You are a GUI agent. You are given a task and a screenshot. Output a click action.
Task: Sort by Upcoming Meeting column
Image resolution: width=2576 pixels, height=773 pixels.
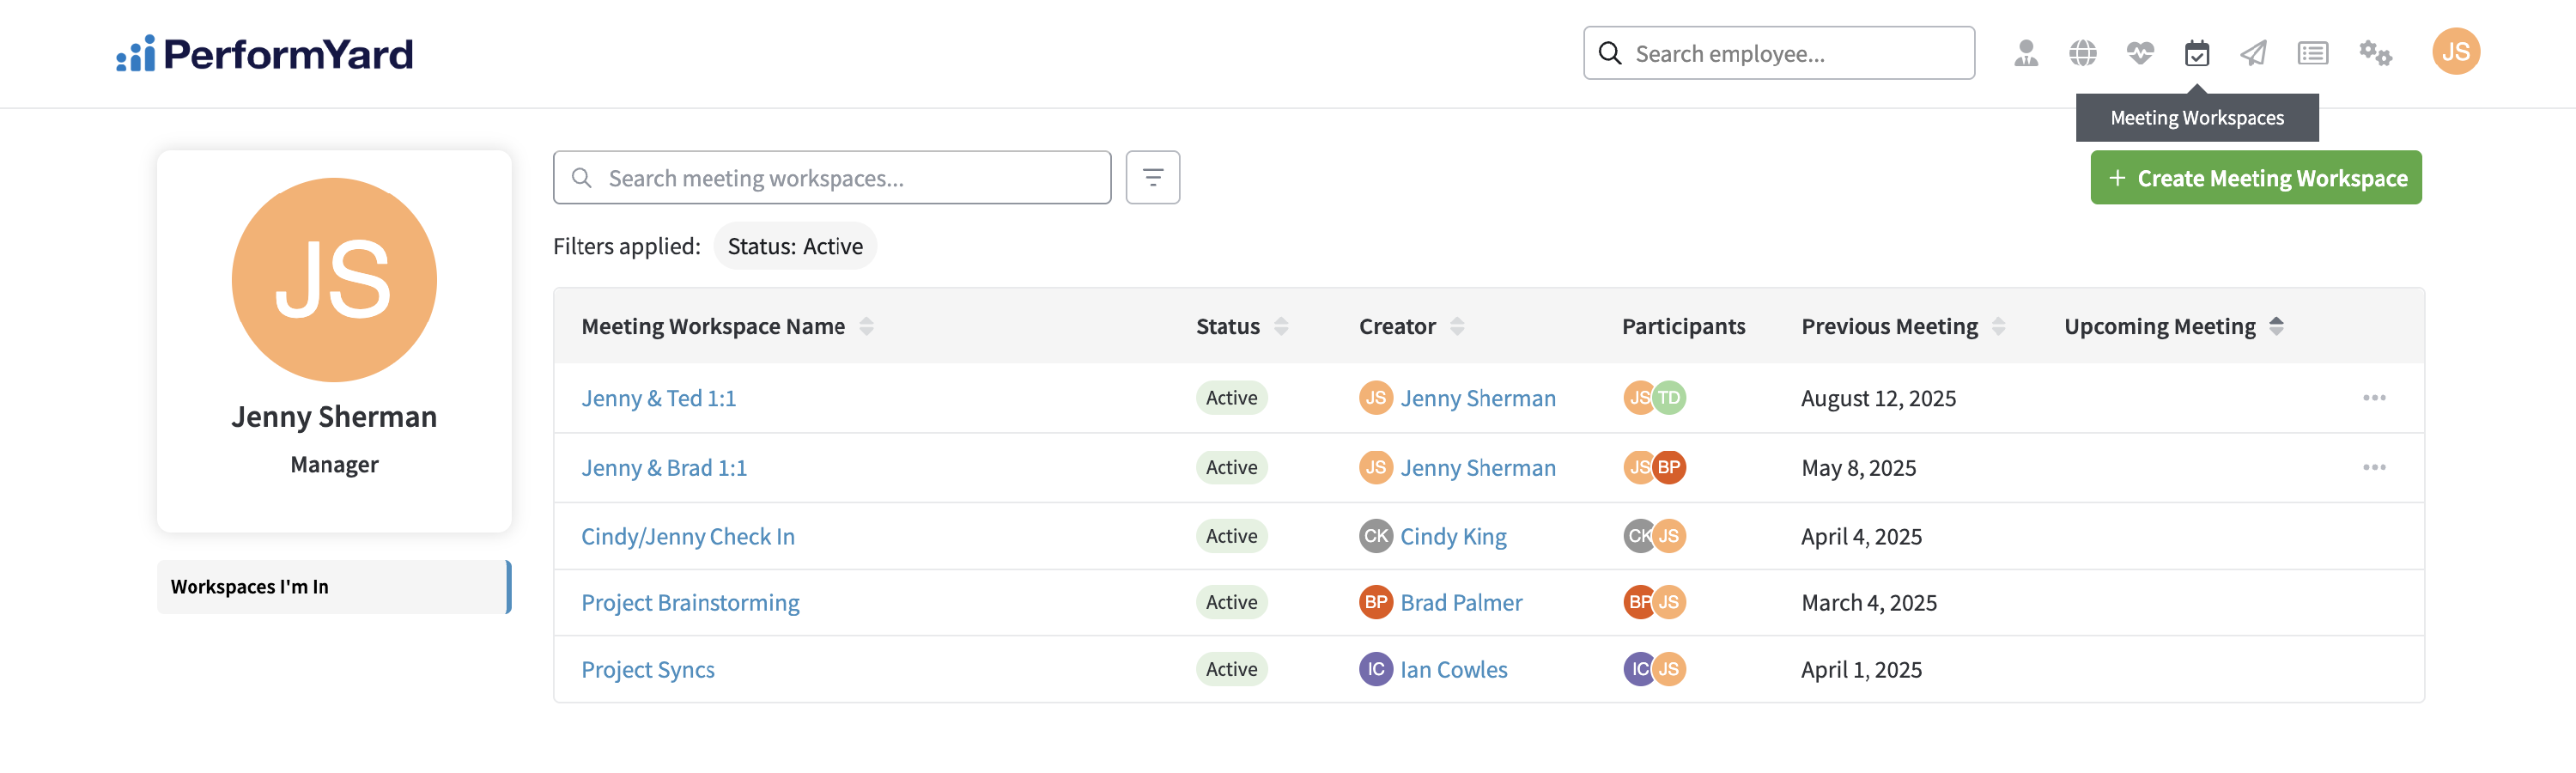click(x=2277, y=326)
